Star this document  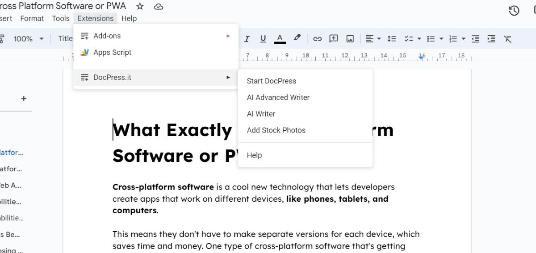[140, 6]
